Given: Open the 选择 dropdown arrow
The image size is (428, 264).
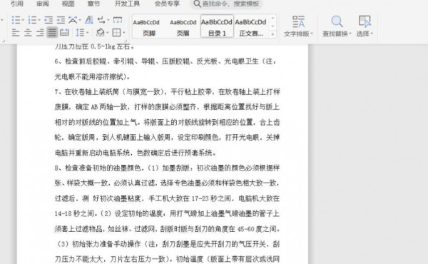Looking at the screenshot, I should click(x=372, y=34).
